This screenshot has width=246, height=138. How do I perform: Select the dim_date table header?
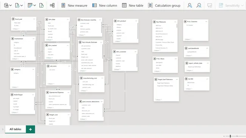pos(57,20)
